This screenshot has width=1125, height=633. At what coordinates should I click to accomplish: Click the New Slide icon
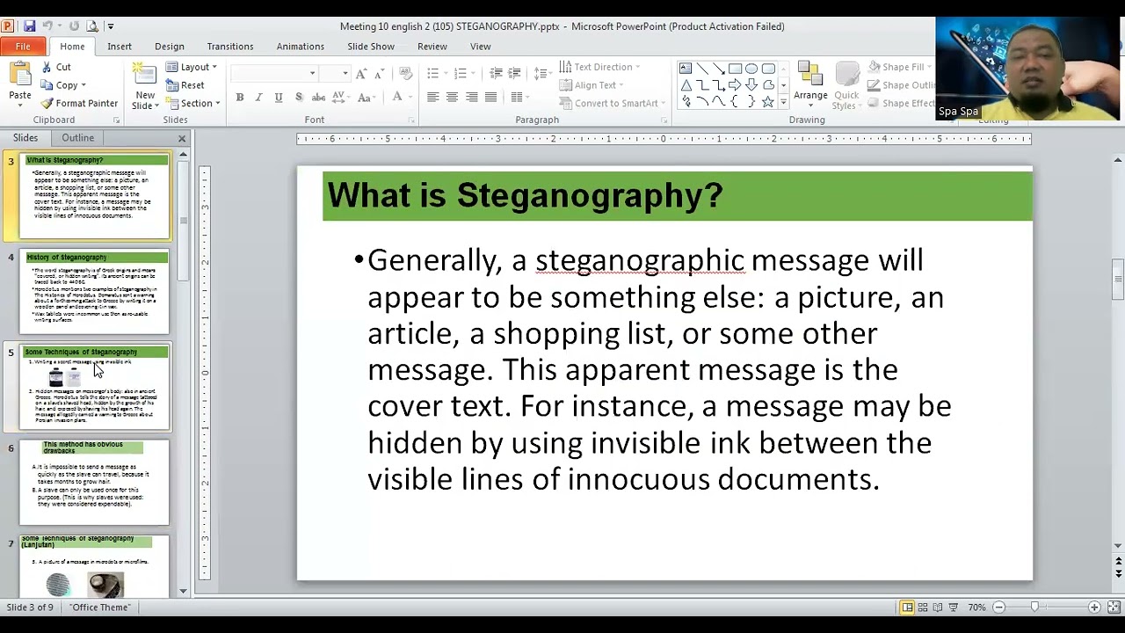(x=144, y=75)
